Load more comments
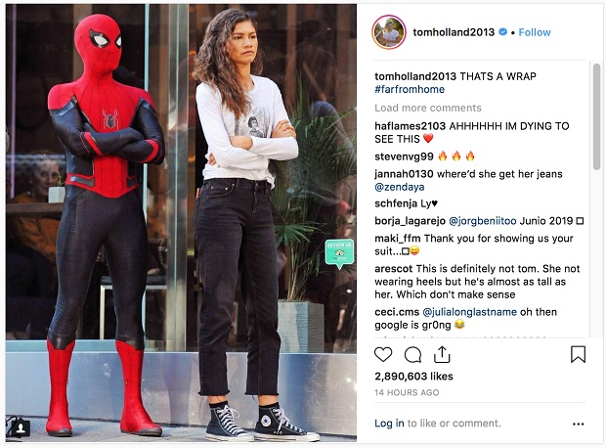The width and height of the screenshot is (606, 448). 428,108
